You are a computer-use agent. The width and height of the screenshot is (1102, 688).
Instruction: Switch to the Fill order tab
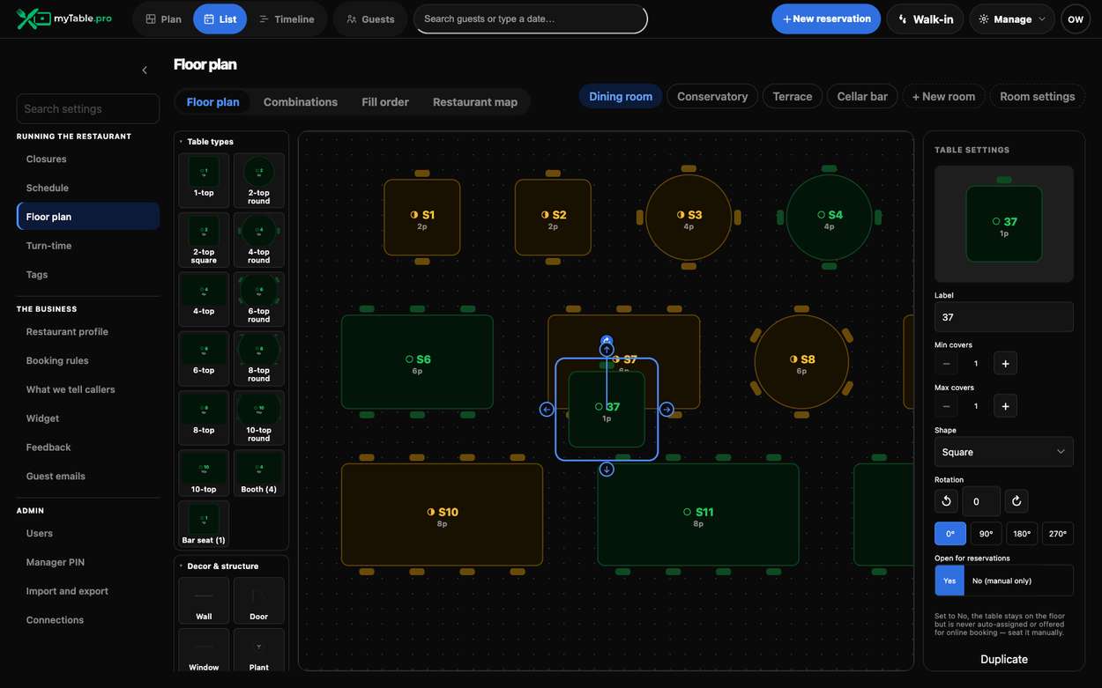pyautogui.click(x=385, y=102)
